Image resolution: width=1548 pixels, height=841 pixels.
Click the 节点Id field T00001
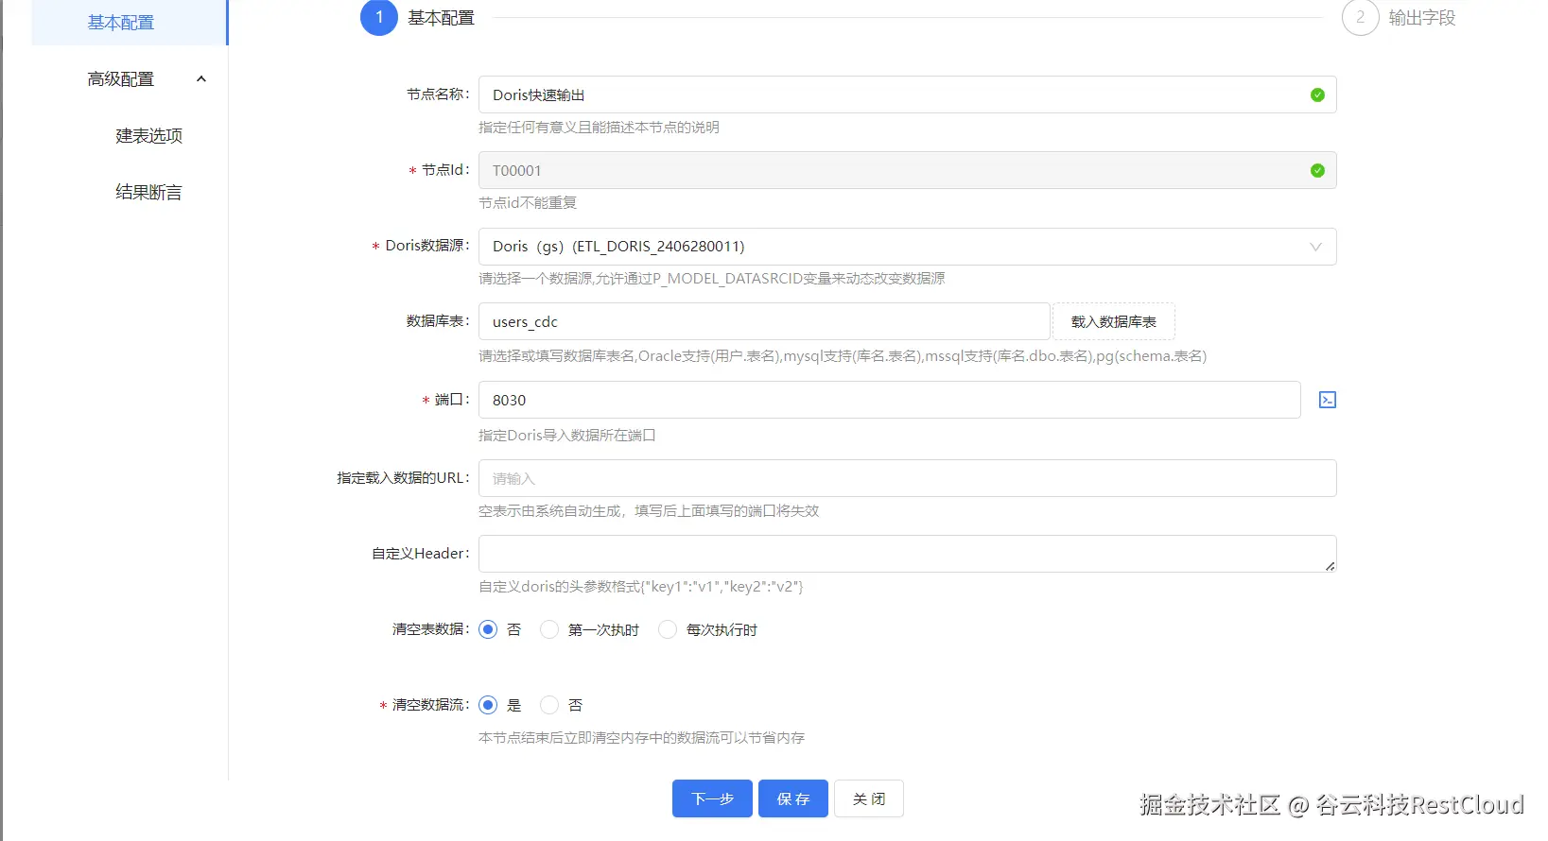coord(908,170)
